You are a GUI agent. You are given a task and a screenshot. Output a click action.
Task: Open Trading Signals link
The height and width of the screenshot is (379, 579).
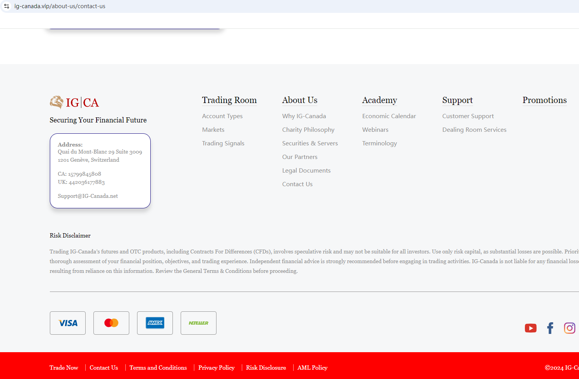point(223,143)
